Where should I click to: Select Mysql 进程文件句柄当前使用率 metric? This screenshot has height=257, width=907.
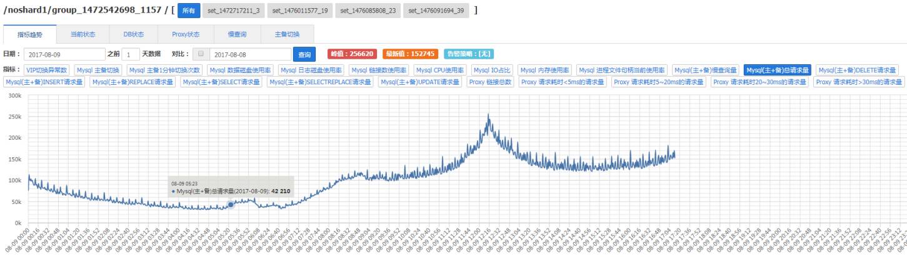(x=622, y=70)
